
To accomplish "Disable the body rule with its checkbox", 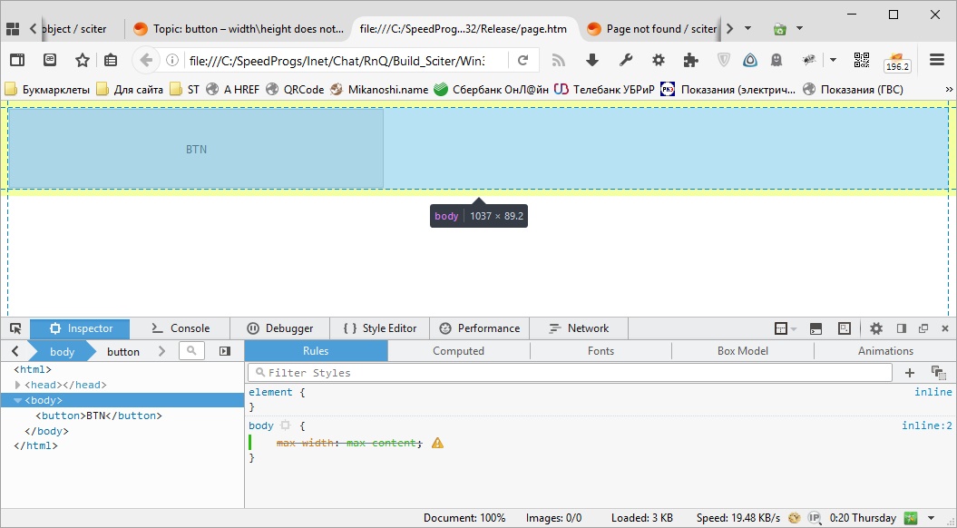I will click(286, 425).
